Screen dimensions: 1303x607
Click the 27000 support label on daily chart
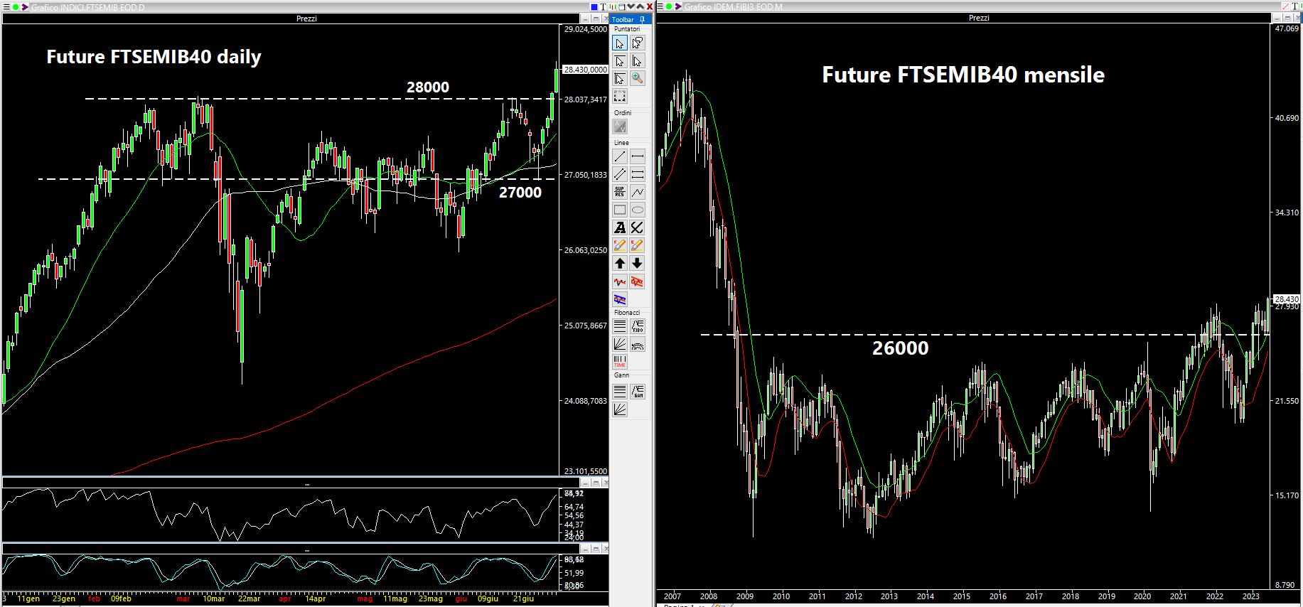[520, 192]
